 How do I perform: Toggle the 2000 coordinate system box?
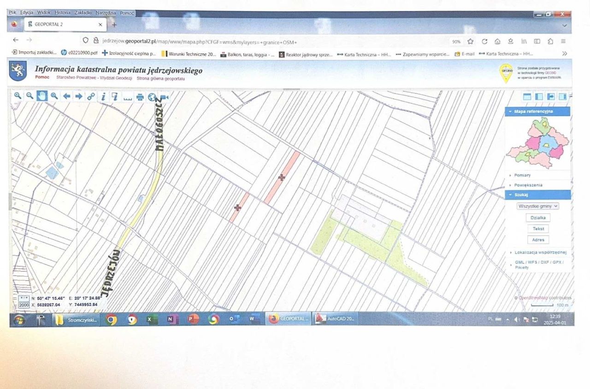pos(24,305)
